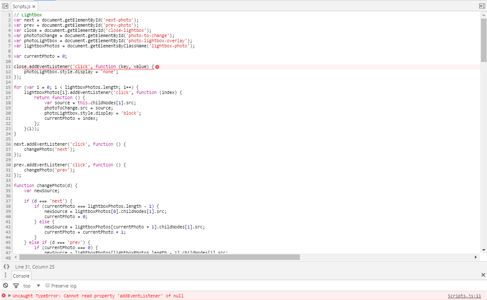This screenshot has width=487, height=300.
Task: Toggle the file navigator sidebar panel
Action: (5, 6)
